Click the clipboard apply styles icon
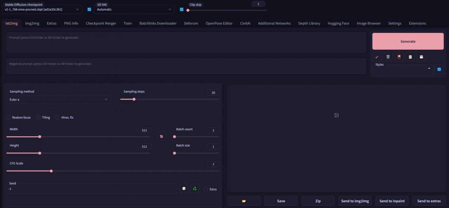Viewport: 449px width, 208px height. (410, 57)
